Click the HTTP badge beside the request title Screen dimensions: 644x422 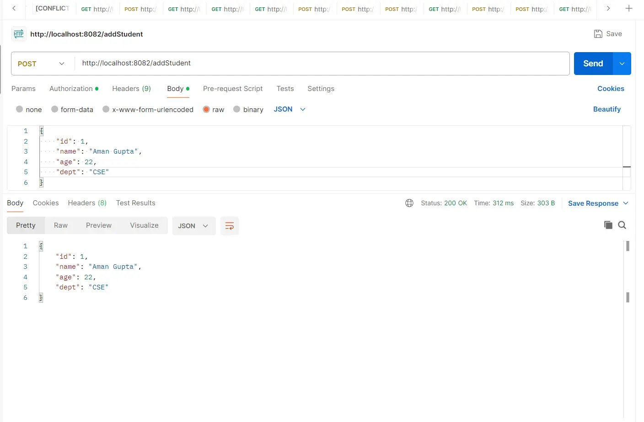(18, 34)
